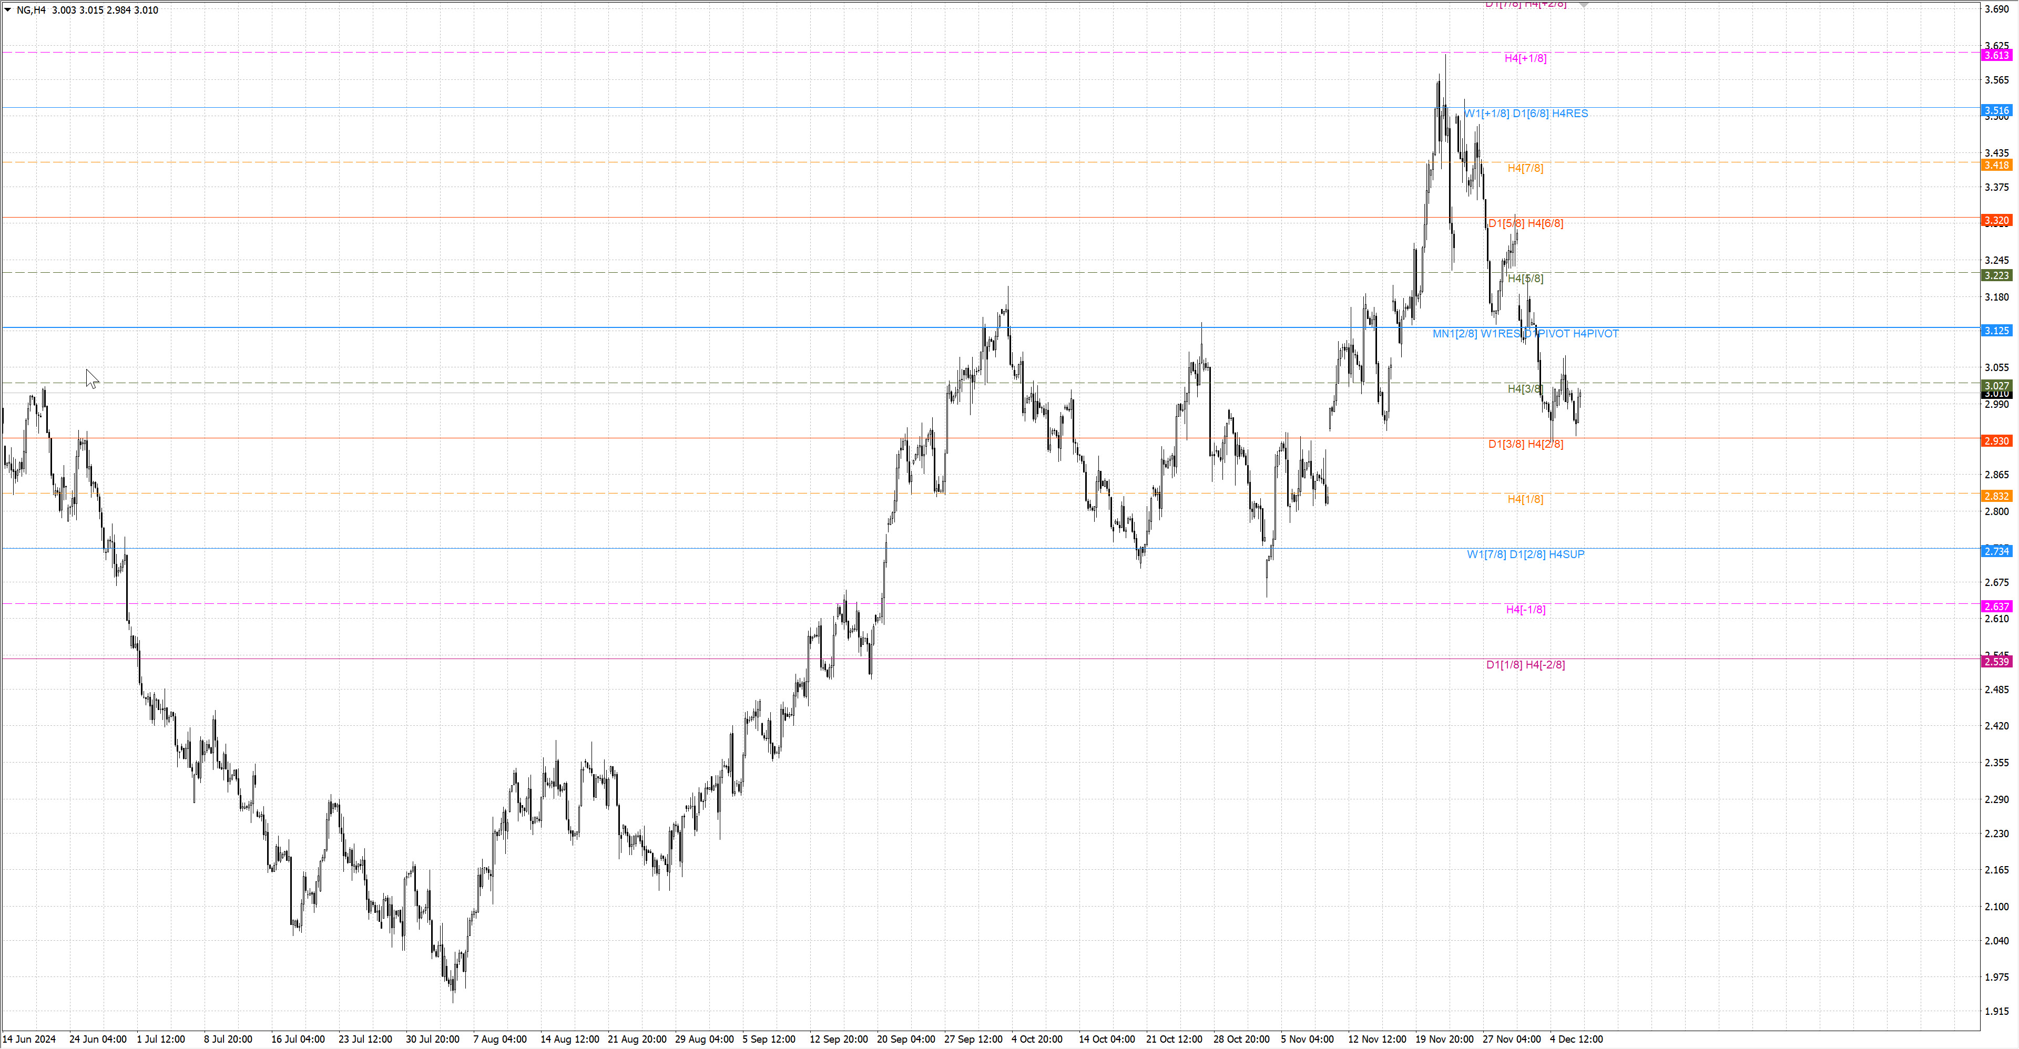
Task: Open the NG,H4 chart dropdown arrow
Action: coord(8,9)
